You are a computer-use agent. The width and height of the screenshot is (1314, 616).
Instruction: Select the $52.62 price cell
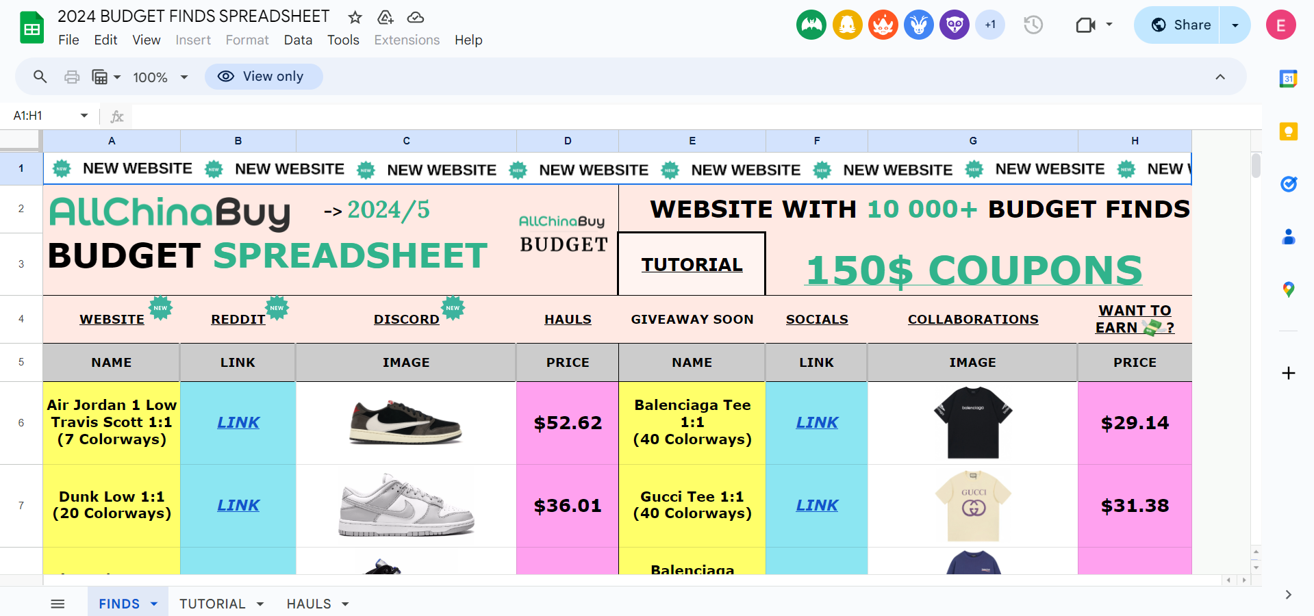tap(568, 423)
